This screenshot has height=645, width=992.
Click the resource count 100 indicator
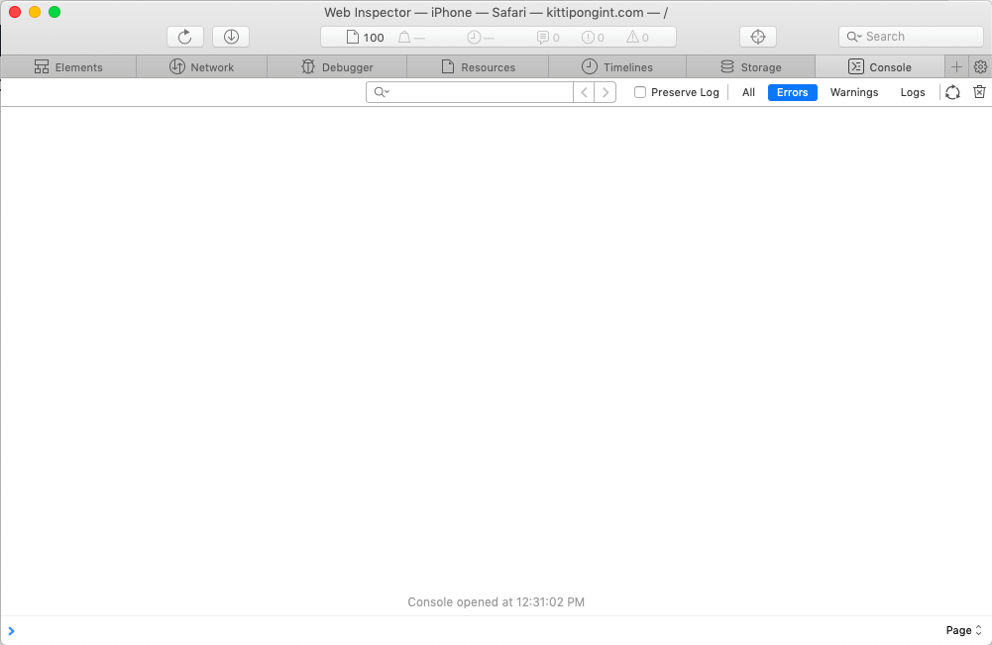coord(365,38)
